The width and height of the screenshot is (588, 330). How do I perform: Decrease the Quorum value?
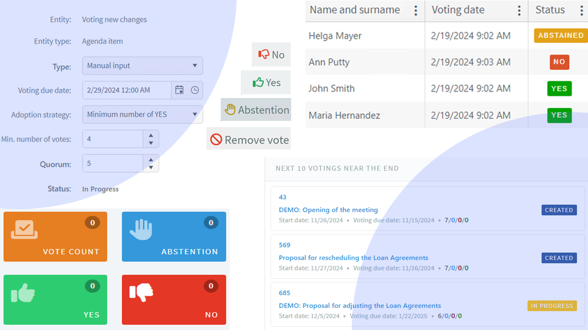pyautogui.click(x=151, y=167)
